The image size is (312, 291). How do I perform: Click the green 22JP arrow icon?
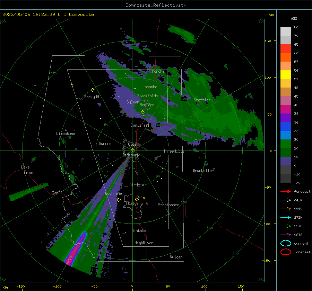click(x=286, y=226)
